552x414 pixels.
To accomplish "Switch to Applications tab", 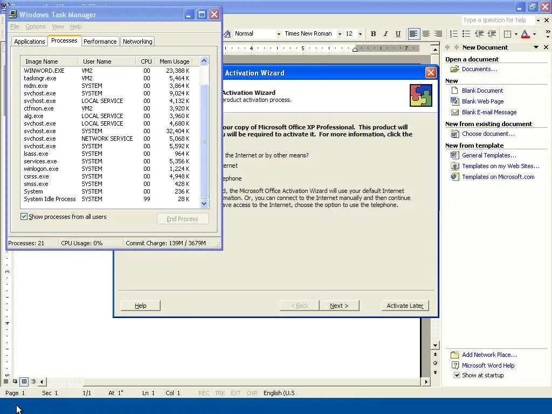I will (30, 42).
